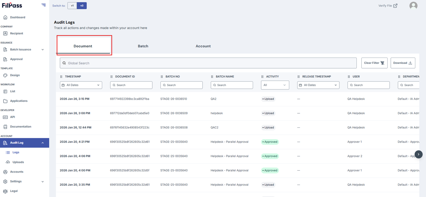Click the Applications folder icon
This screenshot has height=197, width=426.
tap(5, 101)
